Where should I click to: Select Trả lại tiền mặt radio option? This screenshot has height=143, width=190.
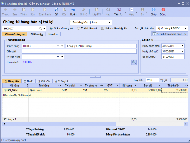coord(78,28)
